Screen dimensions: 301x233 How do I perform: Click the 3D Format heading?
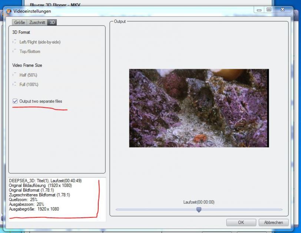[21, 32]
